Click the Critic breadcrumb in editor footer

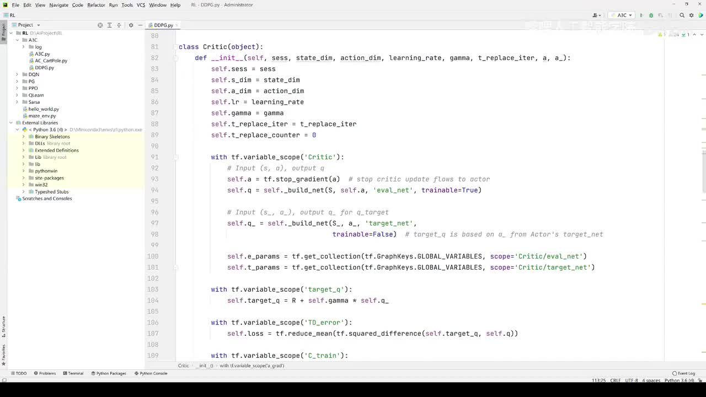183,366
